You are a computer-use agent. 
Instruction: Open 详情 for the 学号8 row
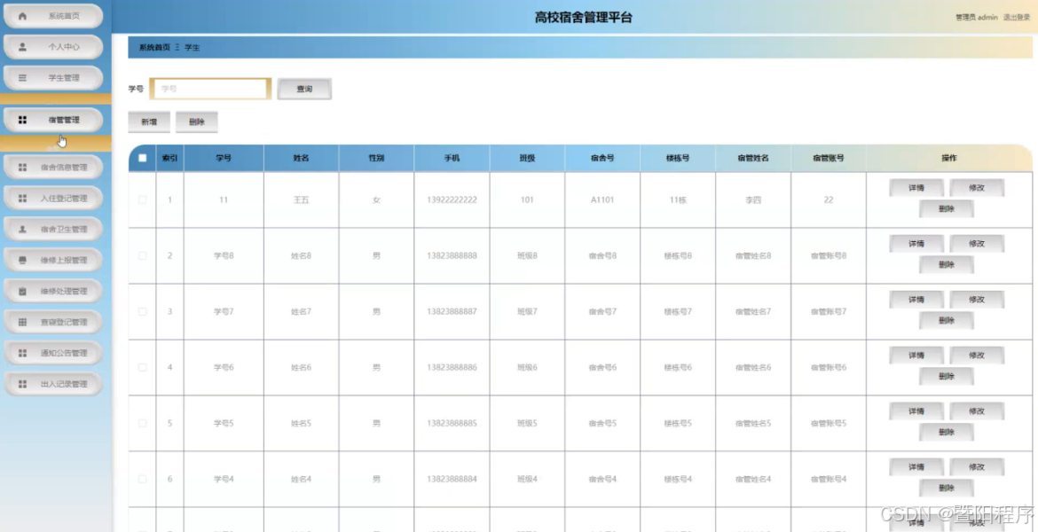[x=916, y=244]
